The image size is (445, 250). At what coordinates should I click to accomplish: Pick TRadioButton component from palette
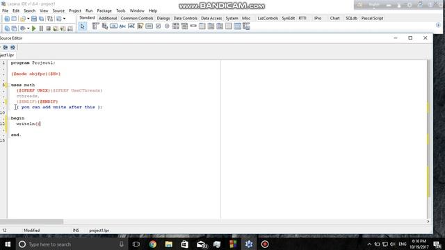tap(167, 26)
